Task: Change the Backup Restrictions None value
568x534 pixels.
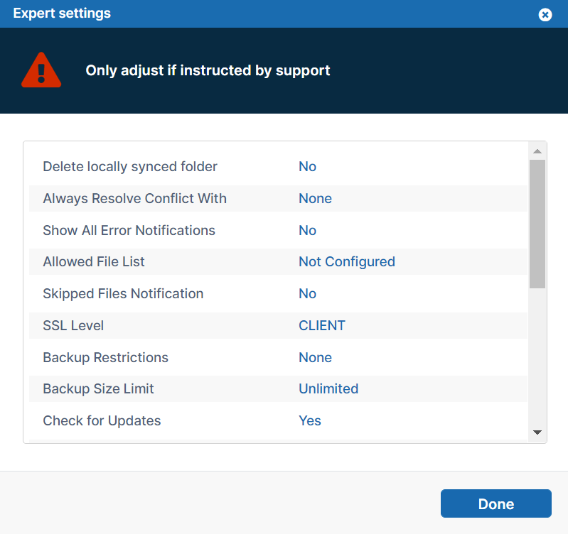Action: pos(315,358)
